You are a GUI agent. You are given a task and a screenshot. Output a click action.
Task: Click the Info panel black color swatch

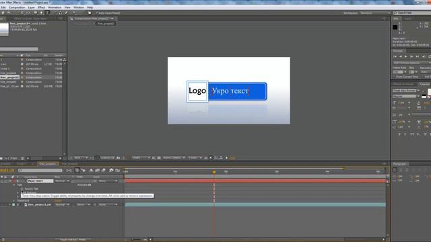(x=395, y=27)
